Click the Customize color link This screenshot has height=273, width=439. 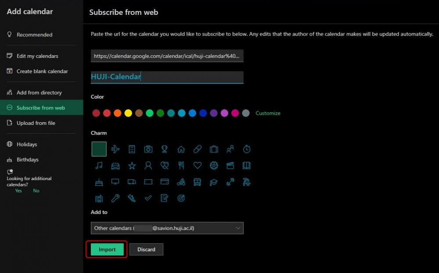[x=268, y=113]
